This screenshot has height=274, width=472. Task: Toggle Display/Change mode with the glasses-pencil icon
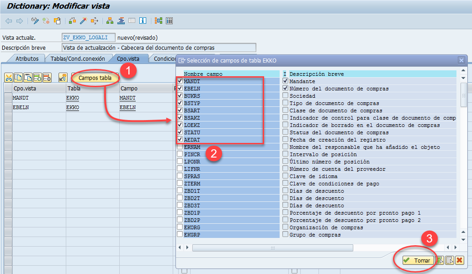pyautogui.click(x=35, y=21)
